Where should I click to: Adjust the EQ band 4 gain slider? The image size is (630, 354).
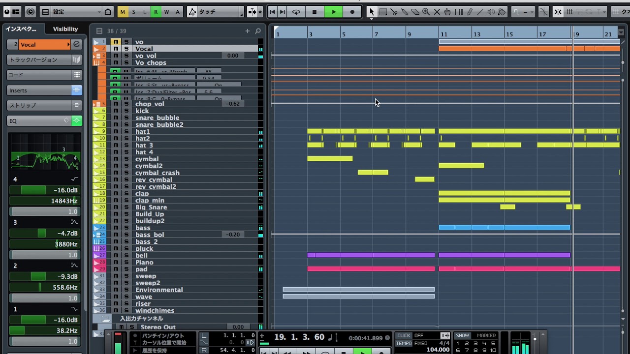tap(44, 190)
